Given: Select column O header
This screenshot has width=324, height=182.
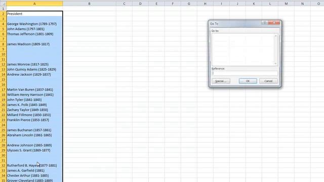Looking at the screenshot, I should pos(317,4).
